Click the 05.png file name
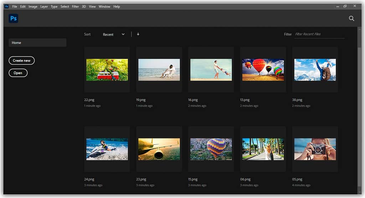 297,179
